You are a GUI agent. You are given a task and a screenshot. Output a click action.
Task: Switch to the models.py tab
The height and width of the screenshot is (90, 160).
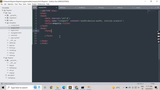[82, 7]
